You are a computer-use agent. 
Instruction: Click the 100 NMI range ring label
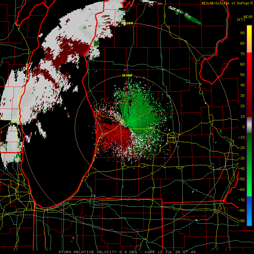pyautogui.click(x=127, y=23)
